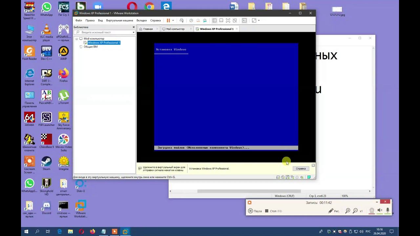This screenshot has height=236, width=420.
Task: Open the library search filter dropdown
Action: click(x=134, y=32)
